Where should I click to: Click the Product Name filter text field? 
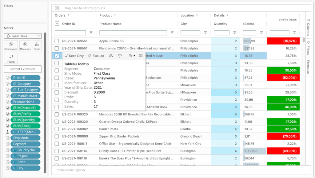pyautogui.click(x=133, y=33)
